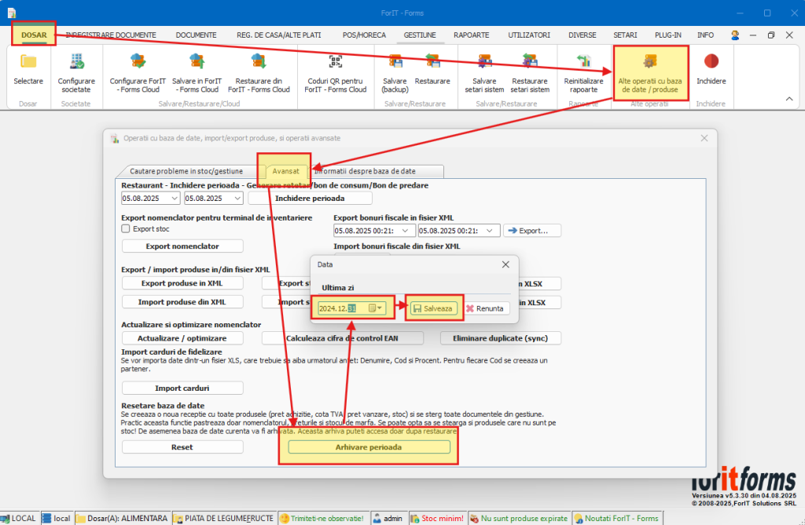Click Salvare setari sistem icon
The height and width of the screenshot is (525, 805).
point(484,62)
